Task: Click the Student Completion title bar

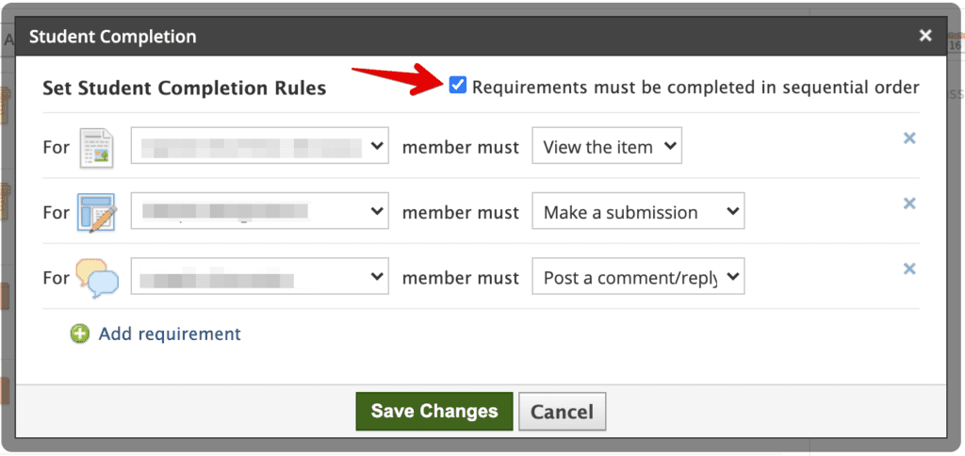Action: [x=480, y=37]
